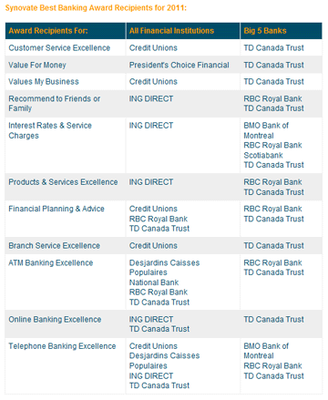
Task: Click the 'Big 5 Banks' column header
Action: click(x=265, y=31)
